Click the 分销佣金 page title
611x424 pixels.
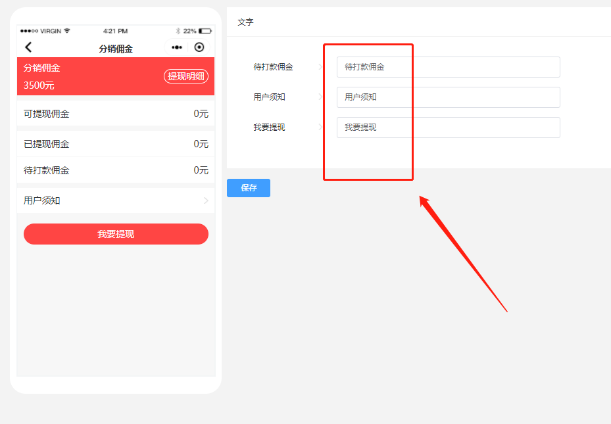tap(116, 49)
